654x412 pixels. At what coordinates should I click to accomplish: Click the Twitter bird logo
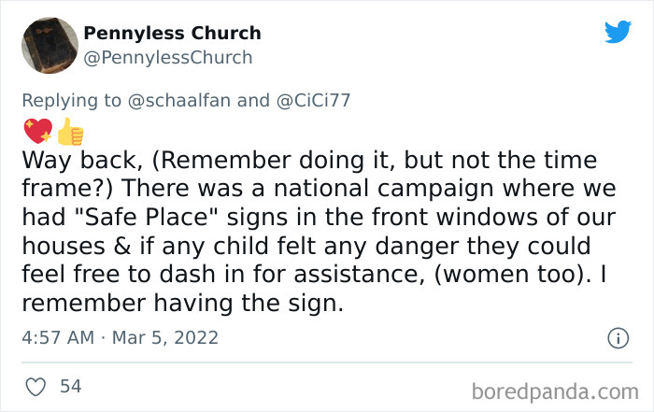click(618, 32)
